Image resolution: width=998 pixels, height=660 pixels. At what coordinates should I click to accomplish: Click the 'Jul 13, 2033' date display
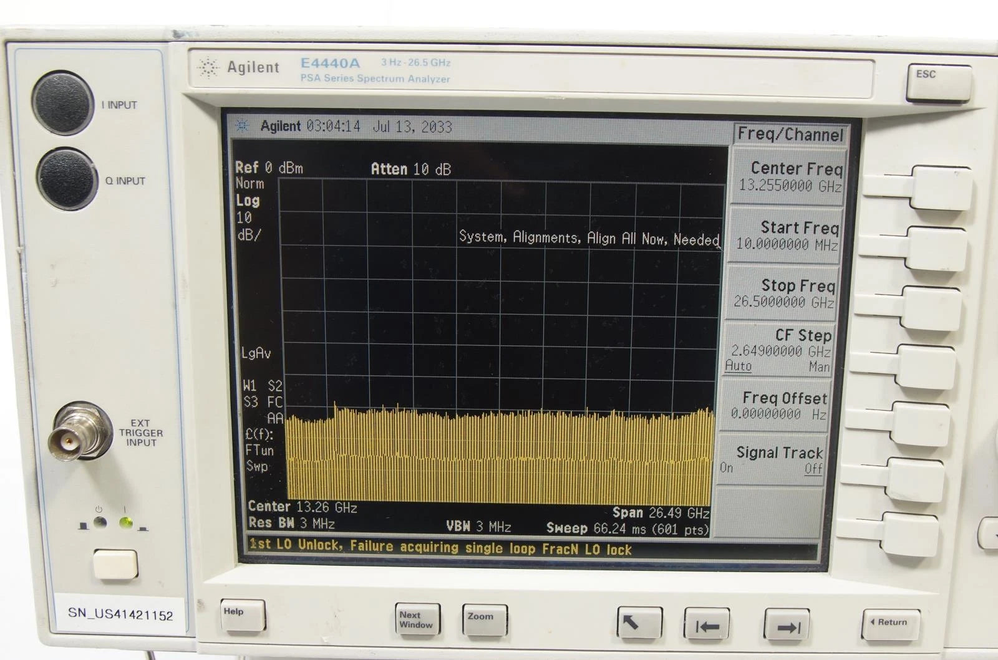(412, 127)
